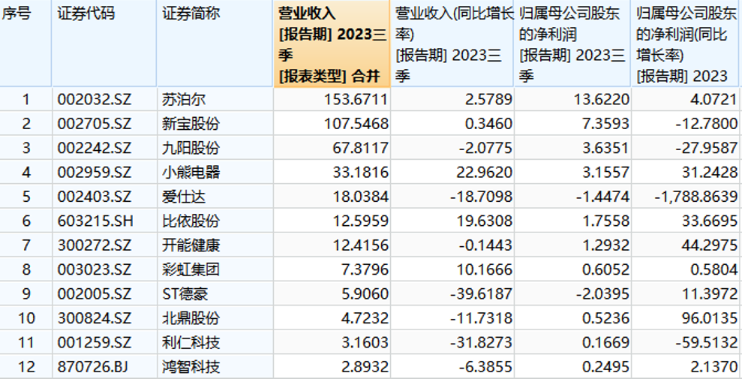Select stock code 002005.SZ
Viewport: 742px width, 379px height.
click(95, 294)
